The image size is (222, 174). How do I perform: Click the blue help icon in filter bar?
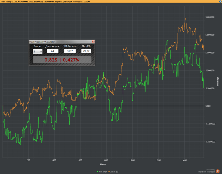point(220,1)
